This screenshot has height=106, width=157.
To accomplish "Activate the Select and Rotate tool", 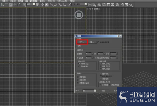I will coord(20,5).
